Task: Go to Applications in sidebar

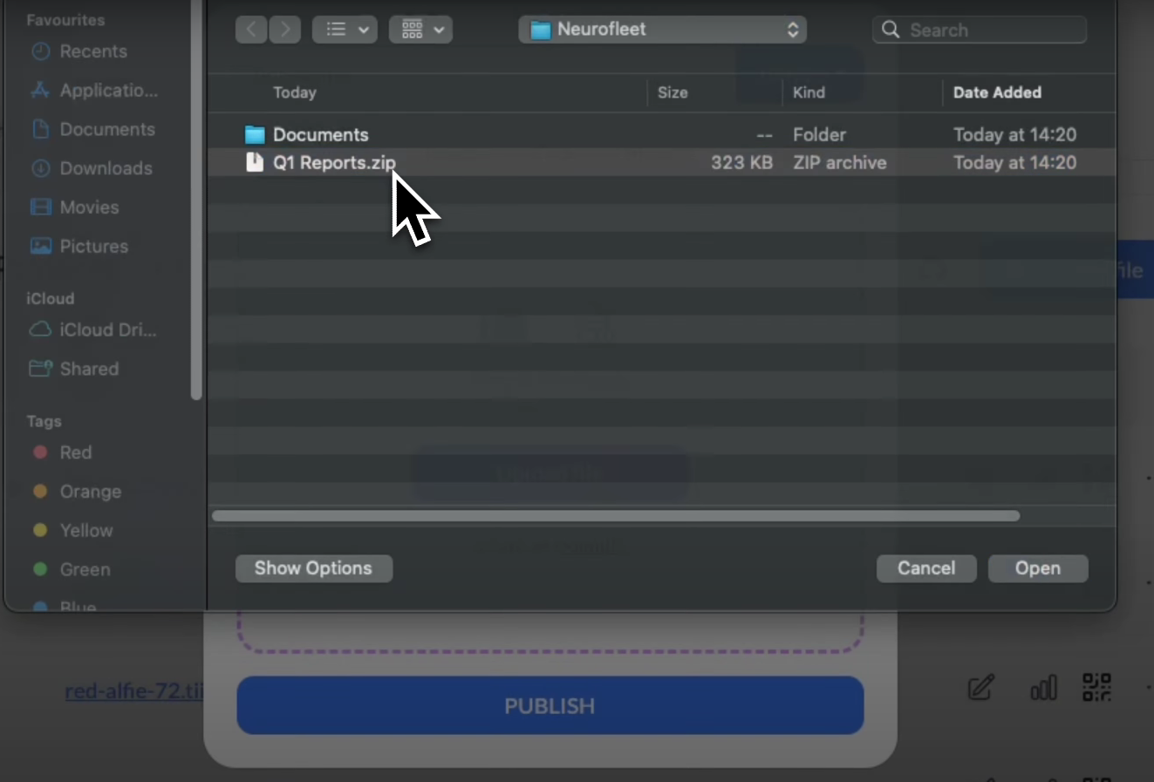Action: 108,91
